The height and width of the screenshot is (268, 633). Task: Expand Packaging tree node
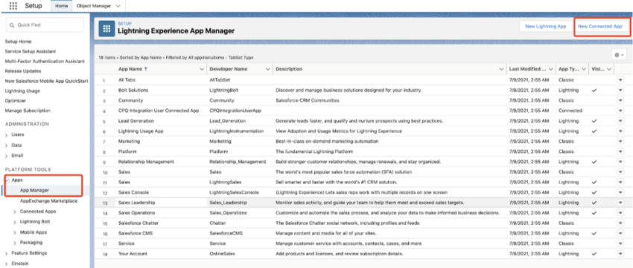[x=15, y=243]
